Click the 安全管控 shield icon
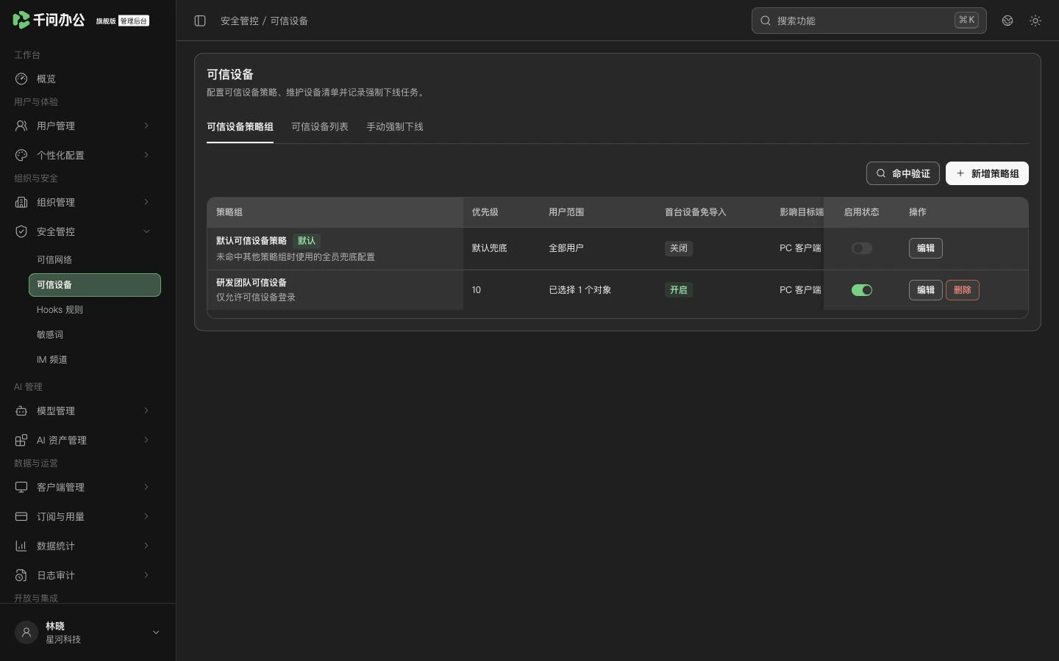 21,231
